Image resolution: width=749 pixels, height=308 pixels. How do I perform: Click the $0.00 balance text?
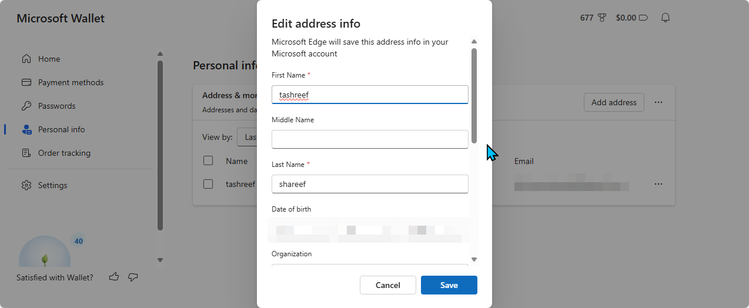[x=626, y=18]
